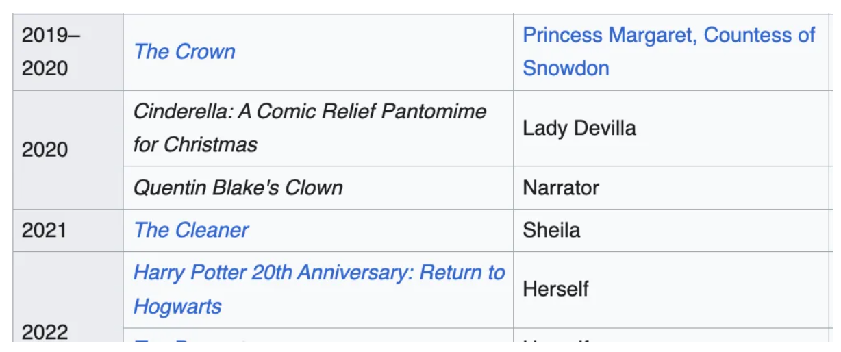Click the 2019–2020 year cell
Image resolution: width=841 pixels, height=352 pixels.
pyautogui.click(x=51, y=52)
